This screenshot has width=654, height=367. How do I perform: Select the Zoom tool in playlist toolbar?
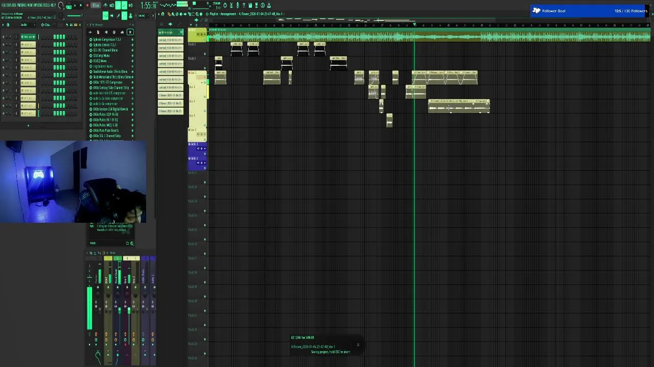pos(197,14)
